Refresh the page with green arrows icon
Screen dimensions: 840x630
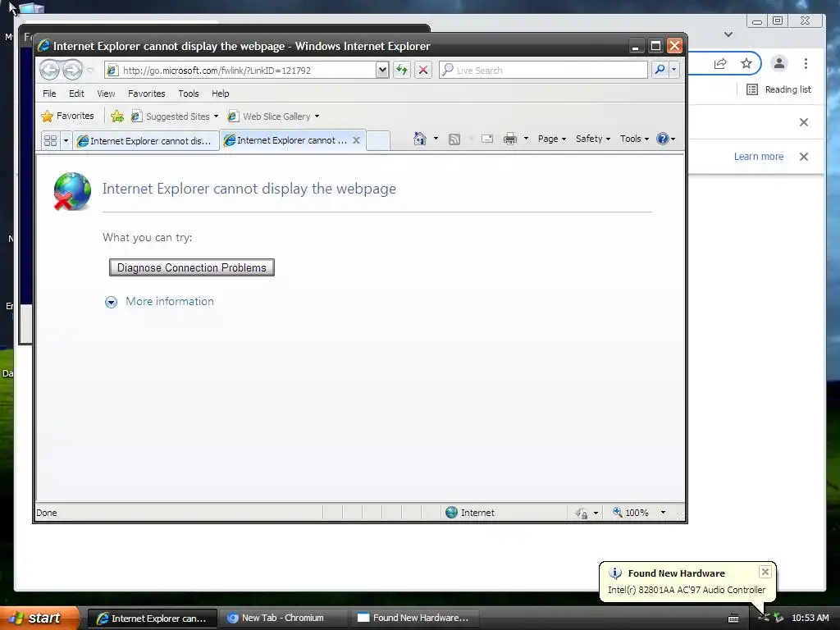pos(402,71)
